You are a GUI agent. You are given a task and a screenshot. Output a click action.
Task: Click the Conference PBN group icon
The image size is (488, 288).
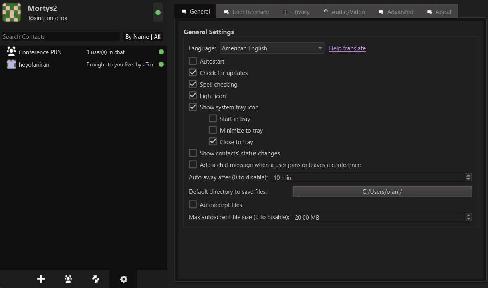point(11,52)
